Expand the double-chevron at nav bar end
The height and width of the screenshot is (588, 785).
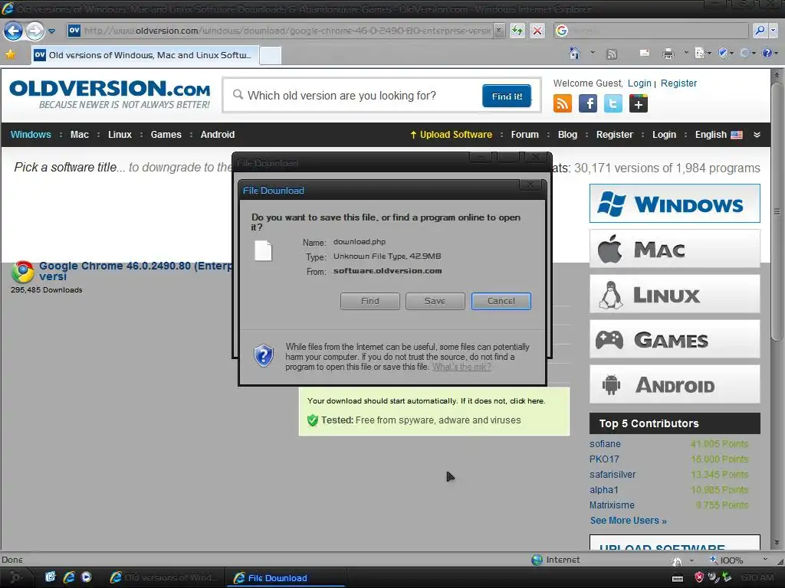coord(757,135)
